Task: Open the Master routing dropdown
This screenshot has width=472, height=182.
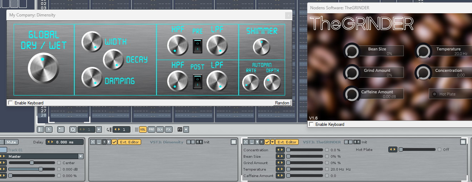Action: click(x=81, y=156)
